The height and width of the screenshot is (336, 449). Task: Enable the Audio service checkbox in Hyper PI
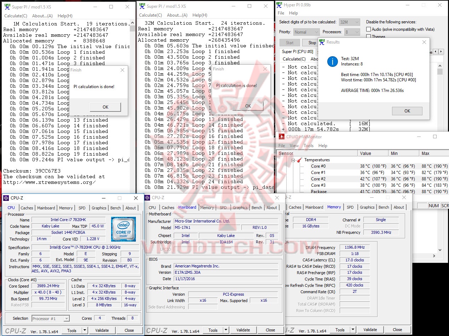click(368, 29)
